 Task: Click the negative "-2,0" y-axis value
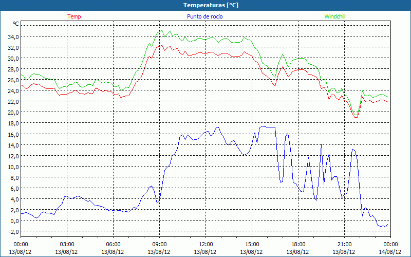(13, 231)
